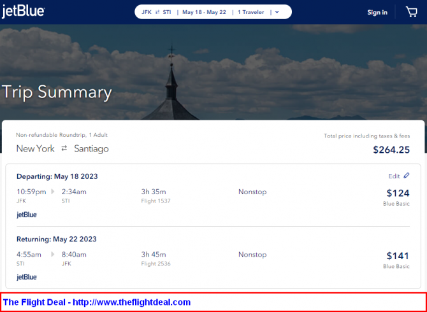Viewport: 427px width, 312px height.
Task: Click Blue Basic under $124 fare
Action: pyautogui.click(x=396, y=204)
